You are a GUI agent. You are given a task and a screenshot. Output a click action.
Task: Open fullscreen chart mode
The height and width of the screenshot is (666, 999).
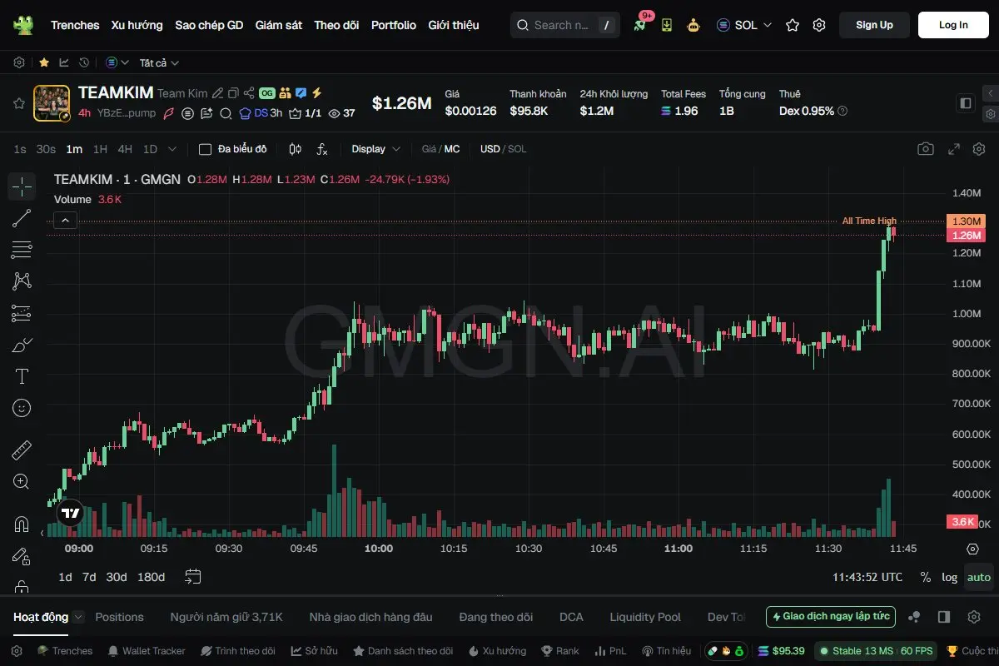[x=954, y=149]
